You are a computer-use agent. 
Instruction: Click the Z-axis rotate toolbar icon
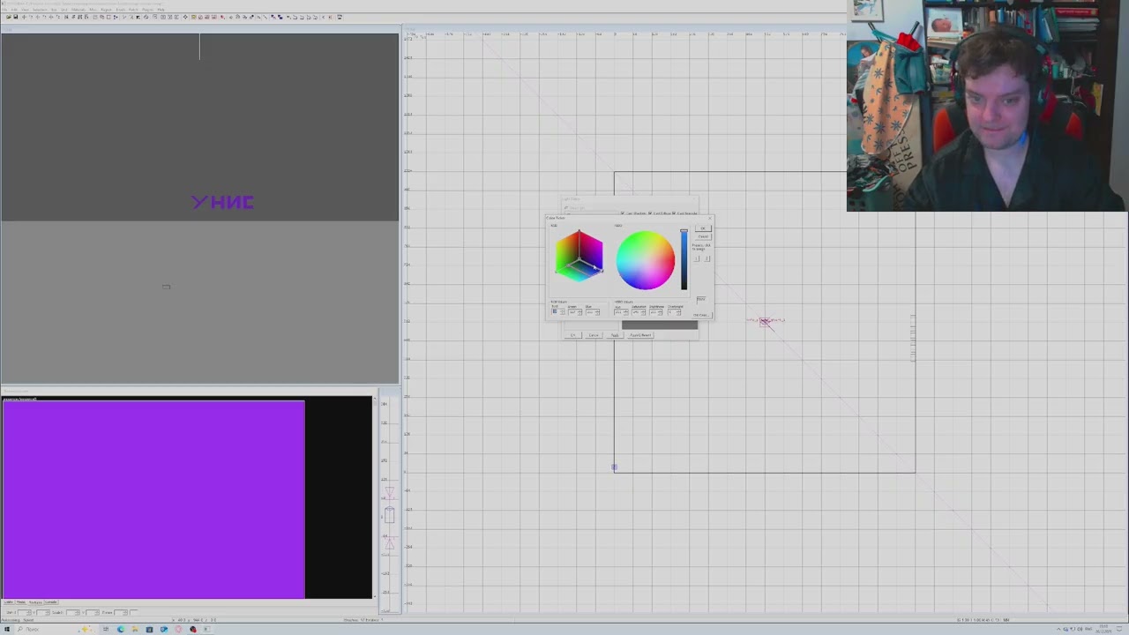57,17
